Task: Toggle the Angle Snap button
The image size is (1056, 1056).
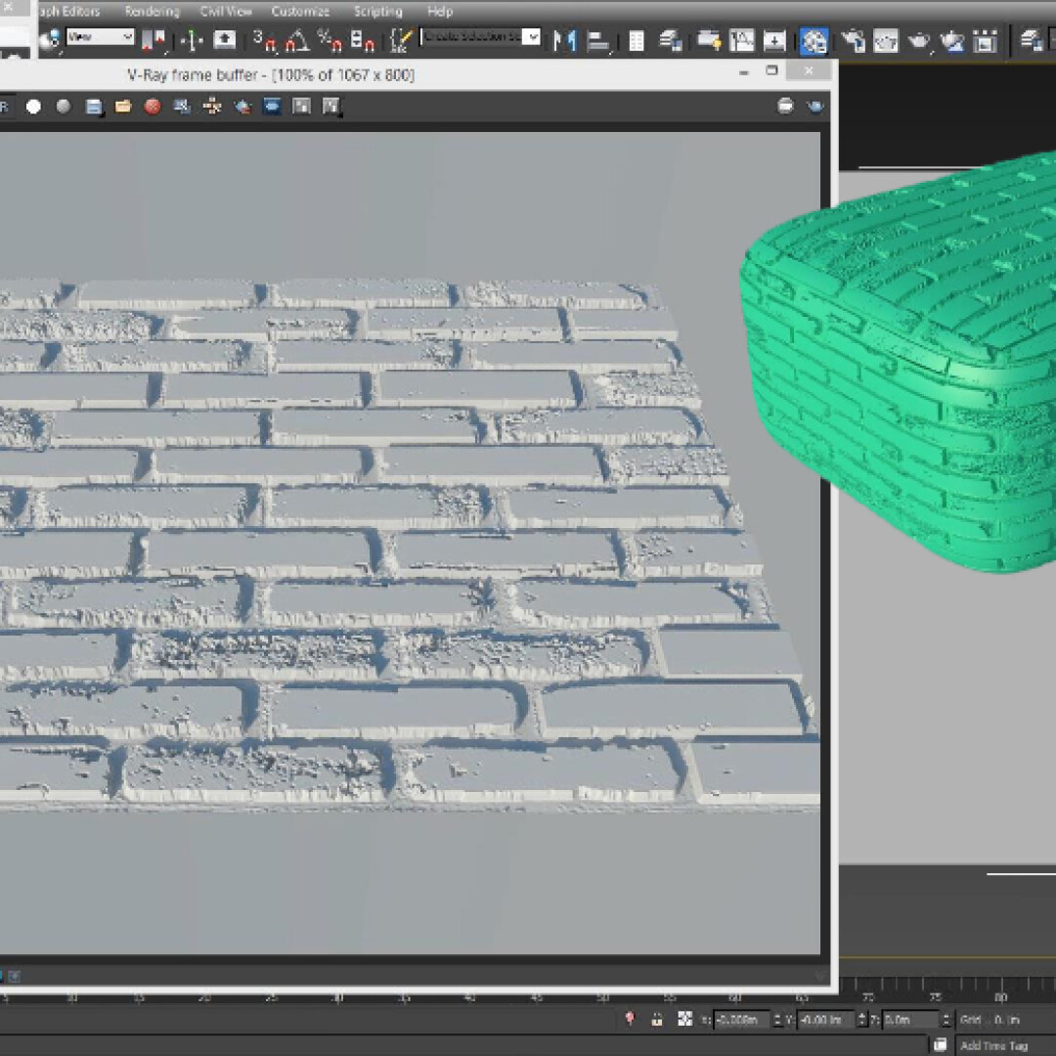Action: [297, 40]
